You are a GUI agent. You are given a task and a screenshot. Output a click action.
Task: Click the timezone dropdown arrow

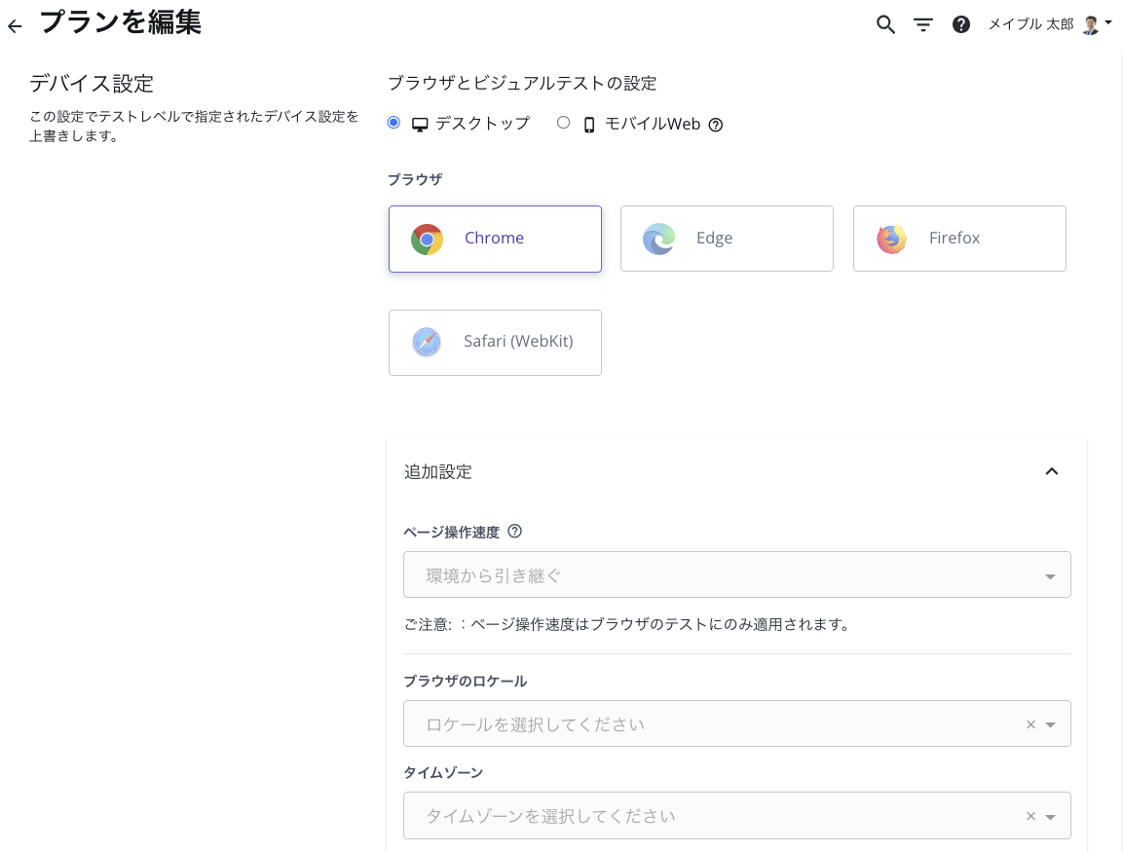1050,817
